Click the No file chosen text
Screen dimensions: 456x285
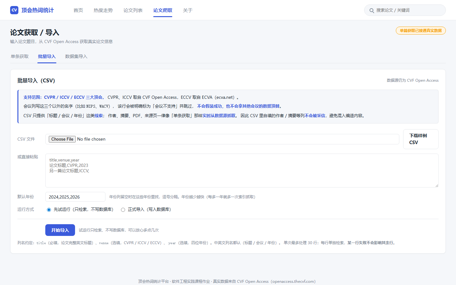(x=91, y=139)
